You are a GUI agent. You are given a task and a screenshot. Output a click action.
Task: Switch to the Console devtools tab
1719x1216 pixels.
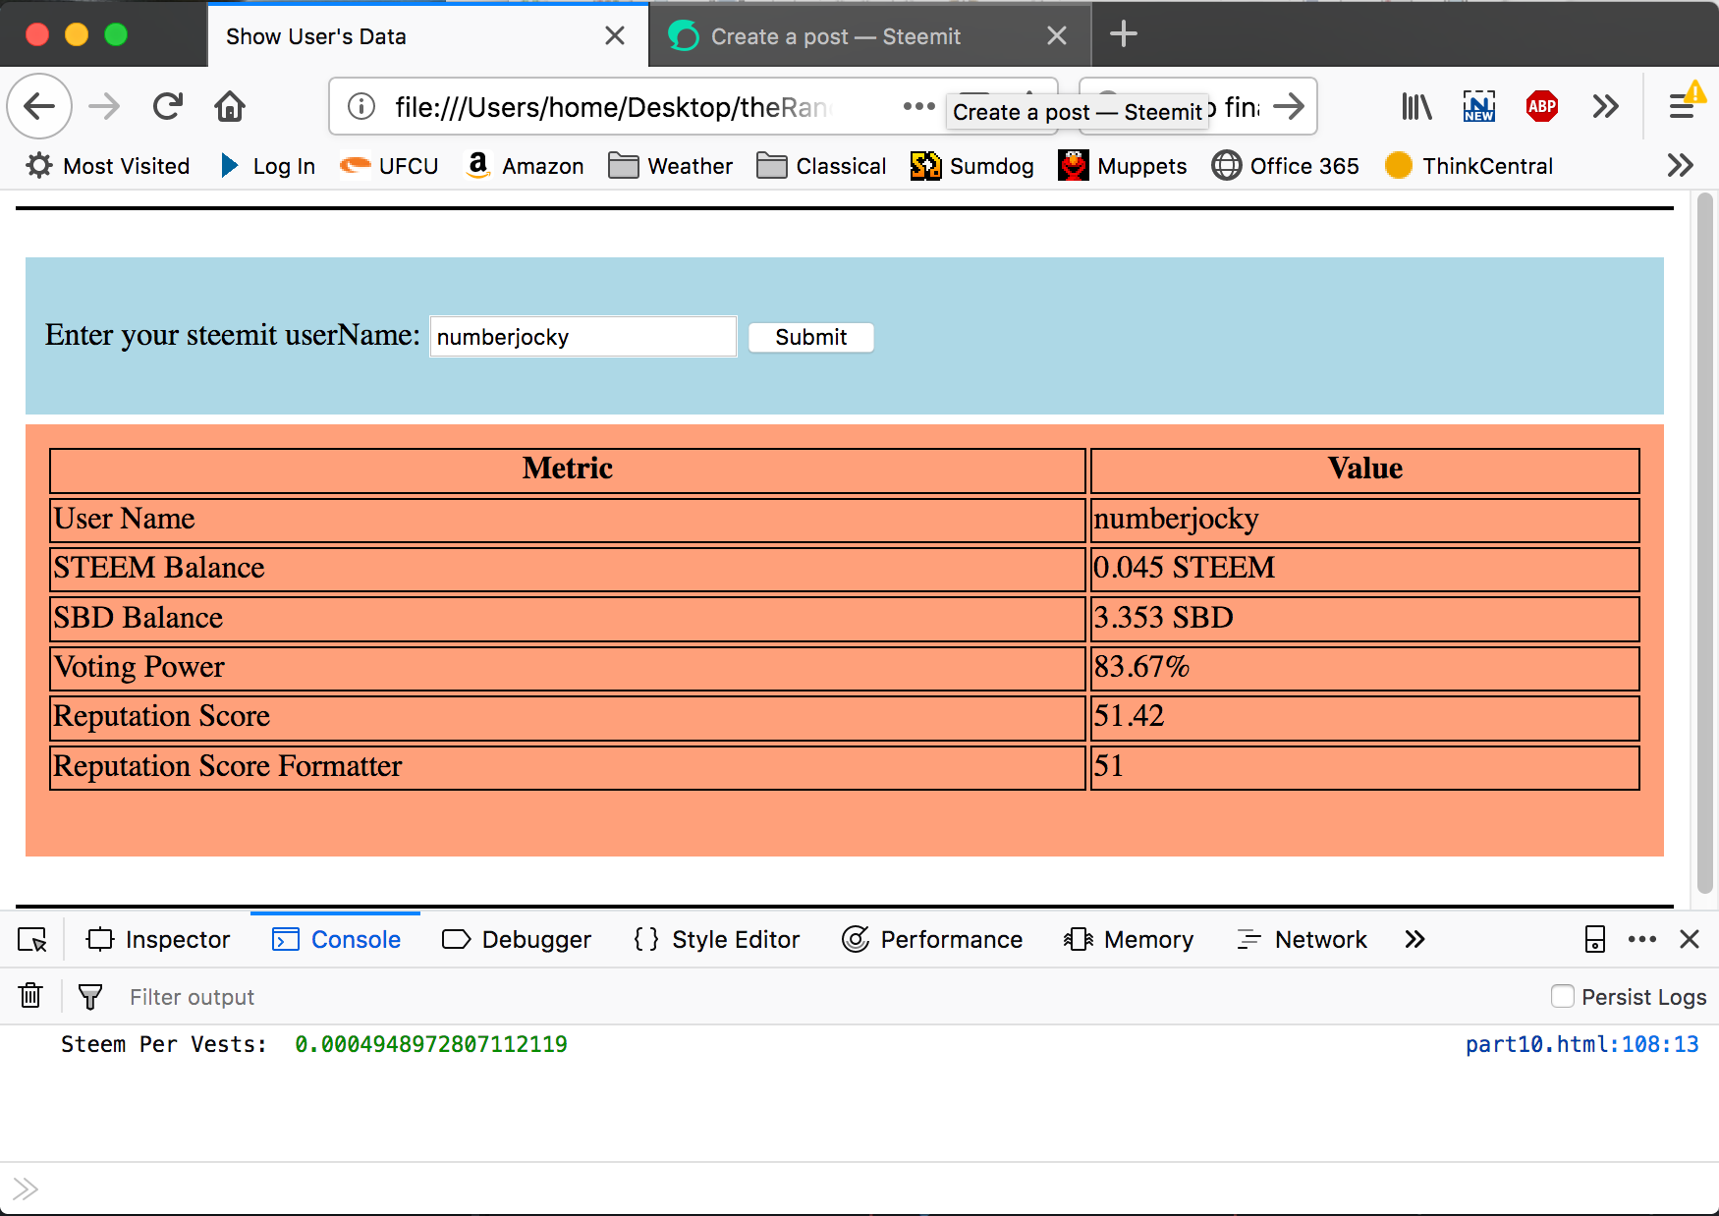coord(336,940)
